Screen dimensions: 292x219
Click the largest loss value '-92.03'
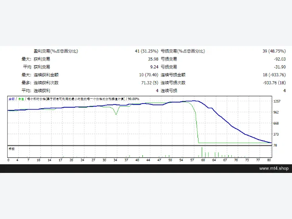coord(280,59)
